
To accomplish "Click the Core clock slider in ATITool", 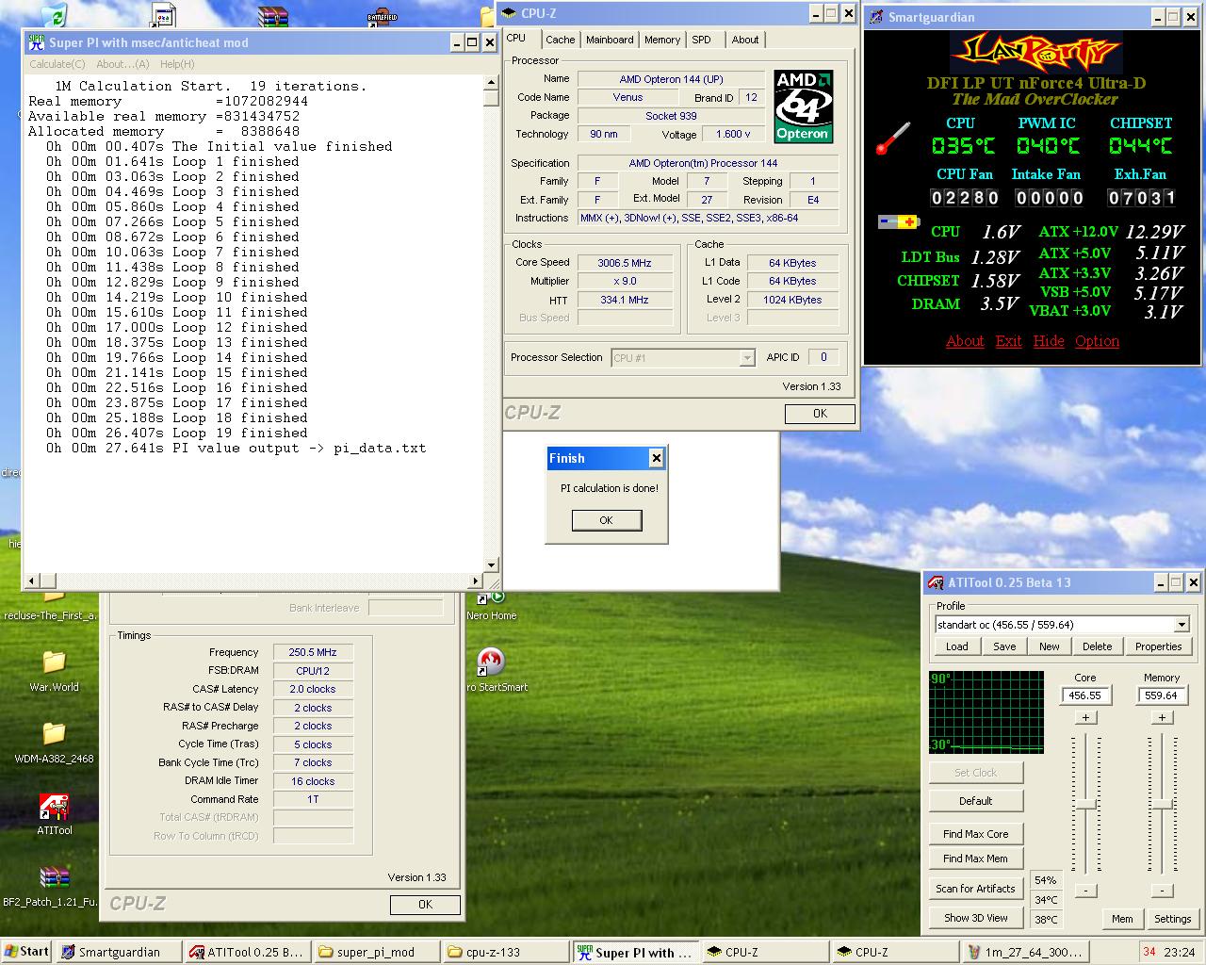I will point(1085,804).
